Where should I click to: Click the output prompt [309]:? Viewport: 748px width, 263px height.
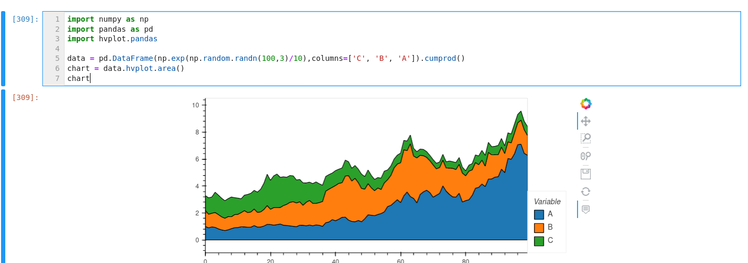click(25, 97)
